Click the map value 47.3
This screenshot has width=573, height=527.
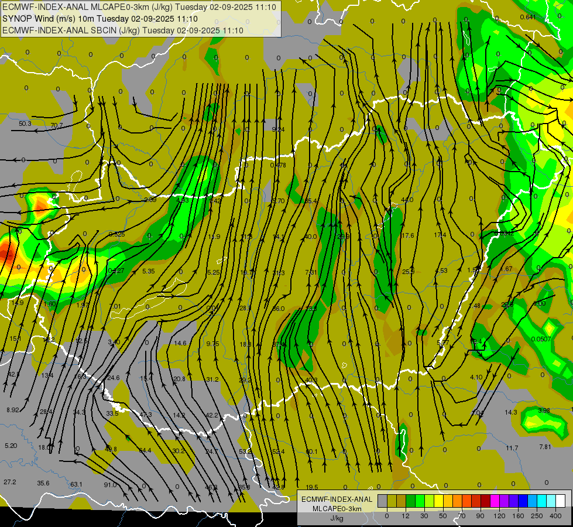[x=145, y=415]
